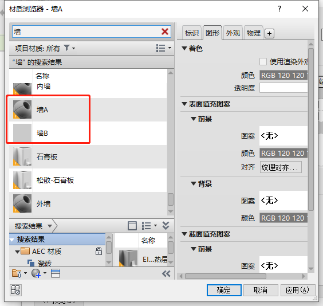Select the 内墙 material thumbnail
Screen dimensions: 323x306
click(22, 89)
